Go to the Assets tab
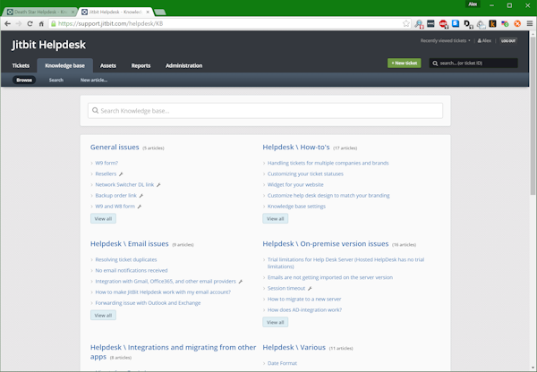The image size is (537, 372). pos(108,65)
